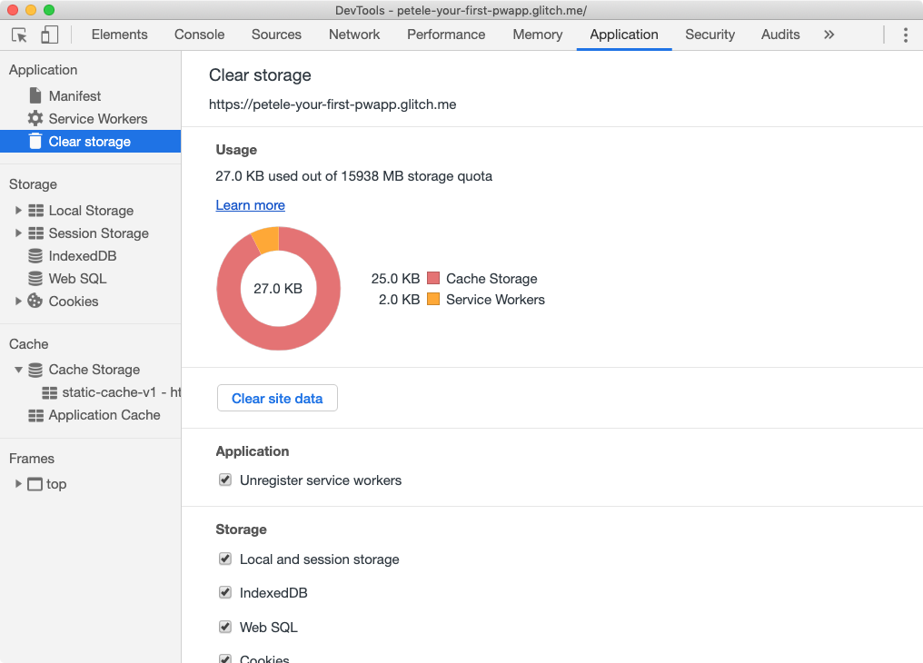Toggle Local and session storage checkbox
Screen dimensions: 923x663
point(225,559)
